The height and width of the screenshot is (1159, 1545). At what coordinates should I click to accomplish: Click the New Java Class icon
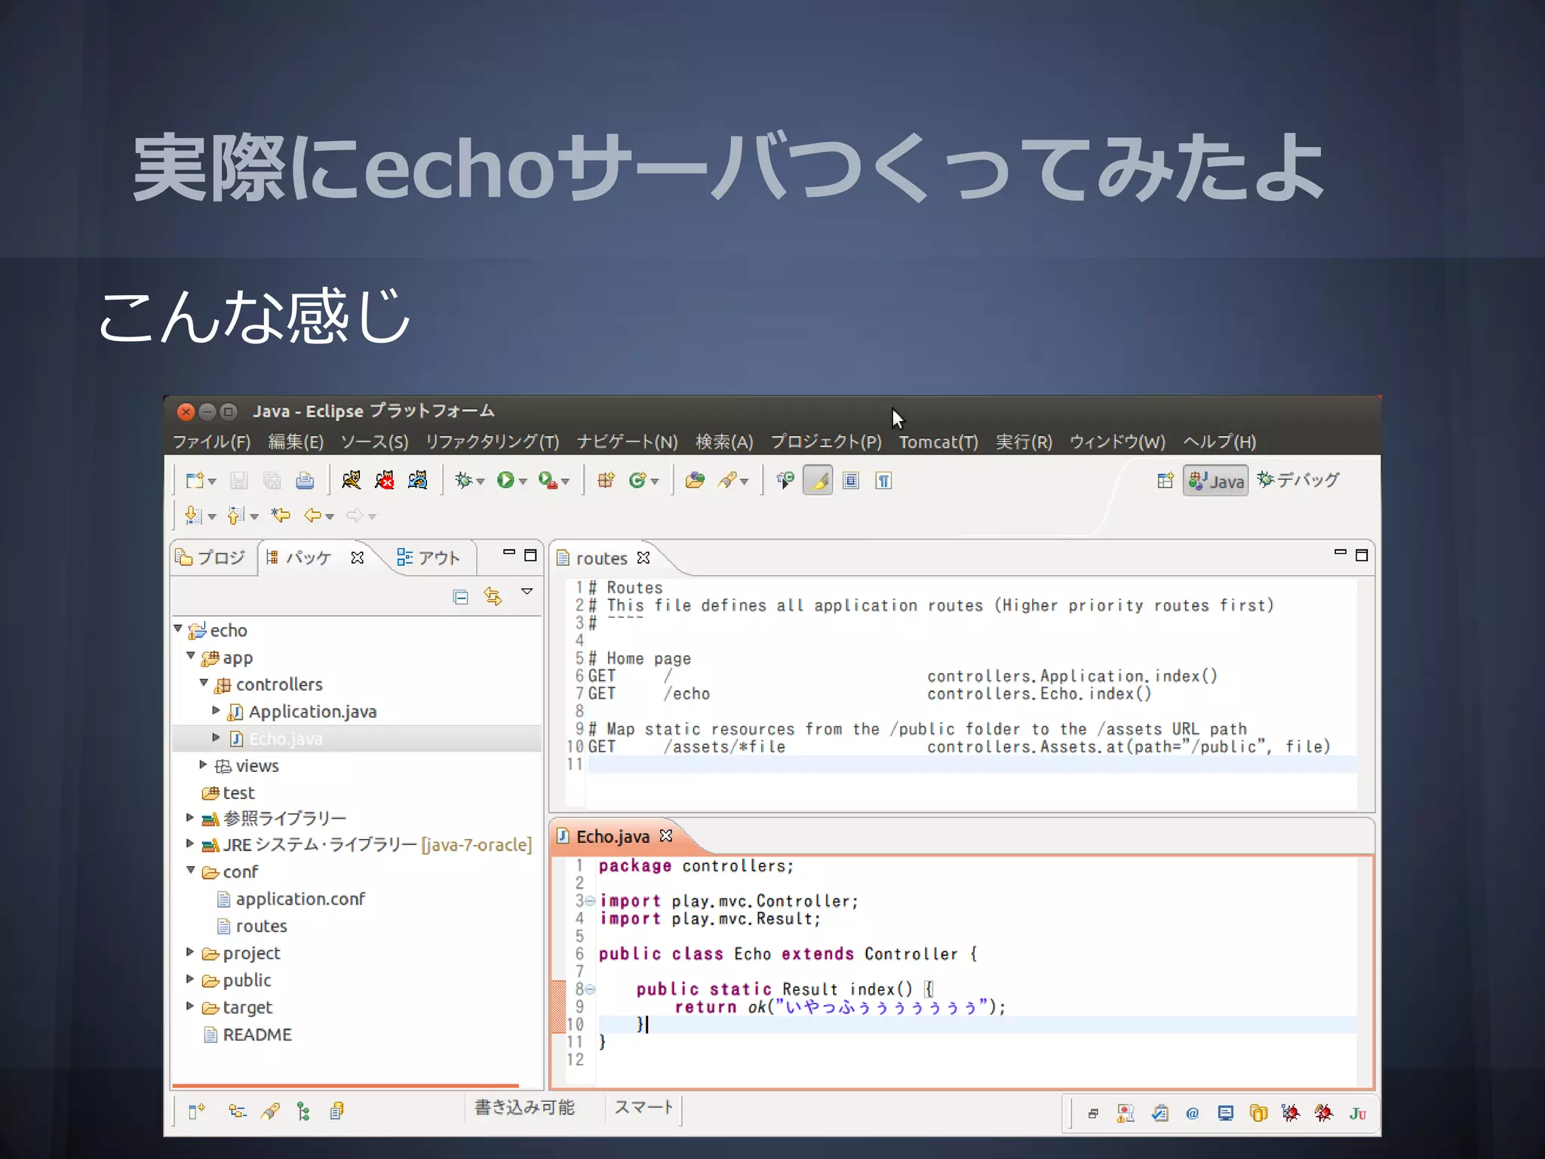[637, 481]
